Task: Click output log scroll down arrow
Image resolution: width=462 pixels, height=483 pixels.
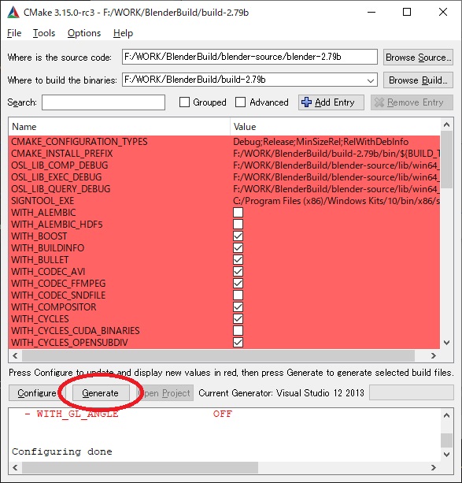Action: (x=446, y=455)
